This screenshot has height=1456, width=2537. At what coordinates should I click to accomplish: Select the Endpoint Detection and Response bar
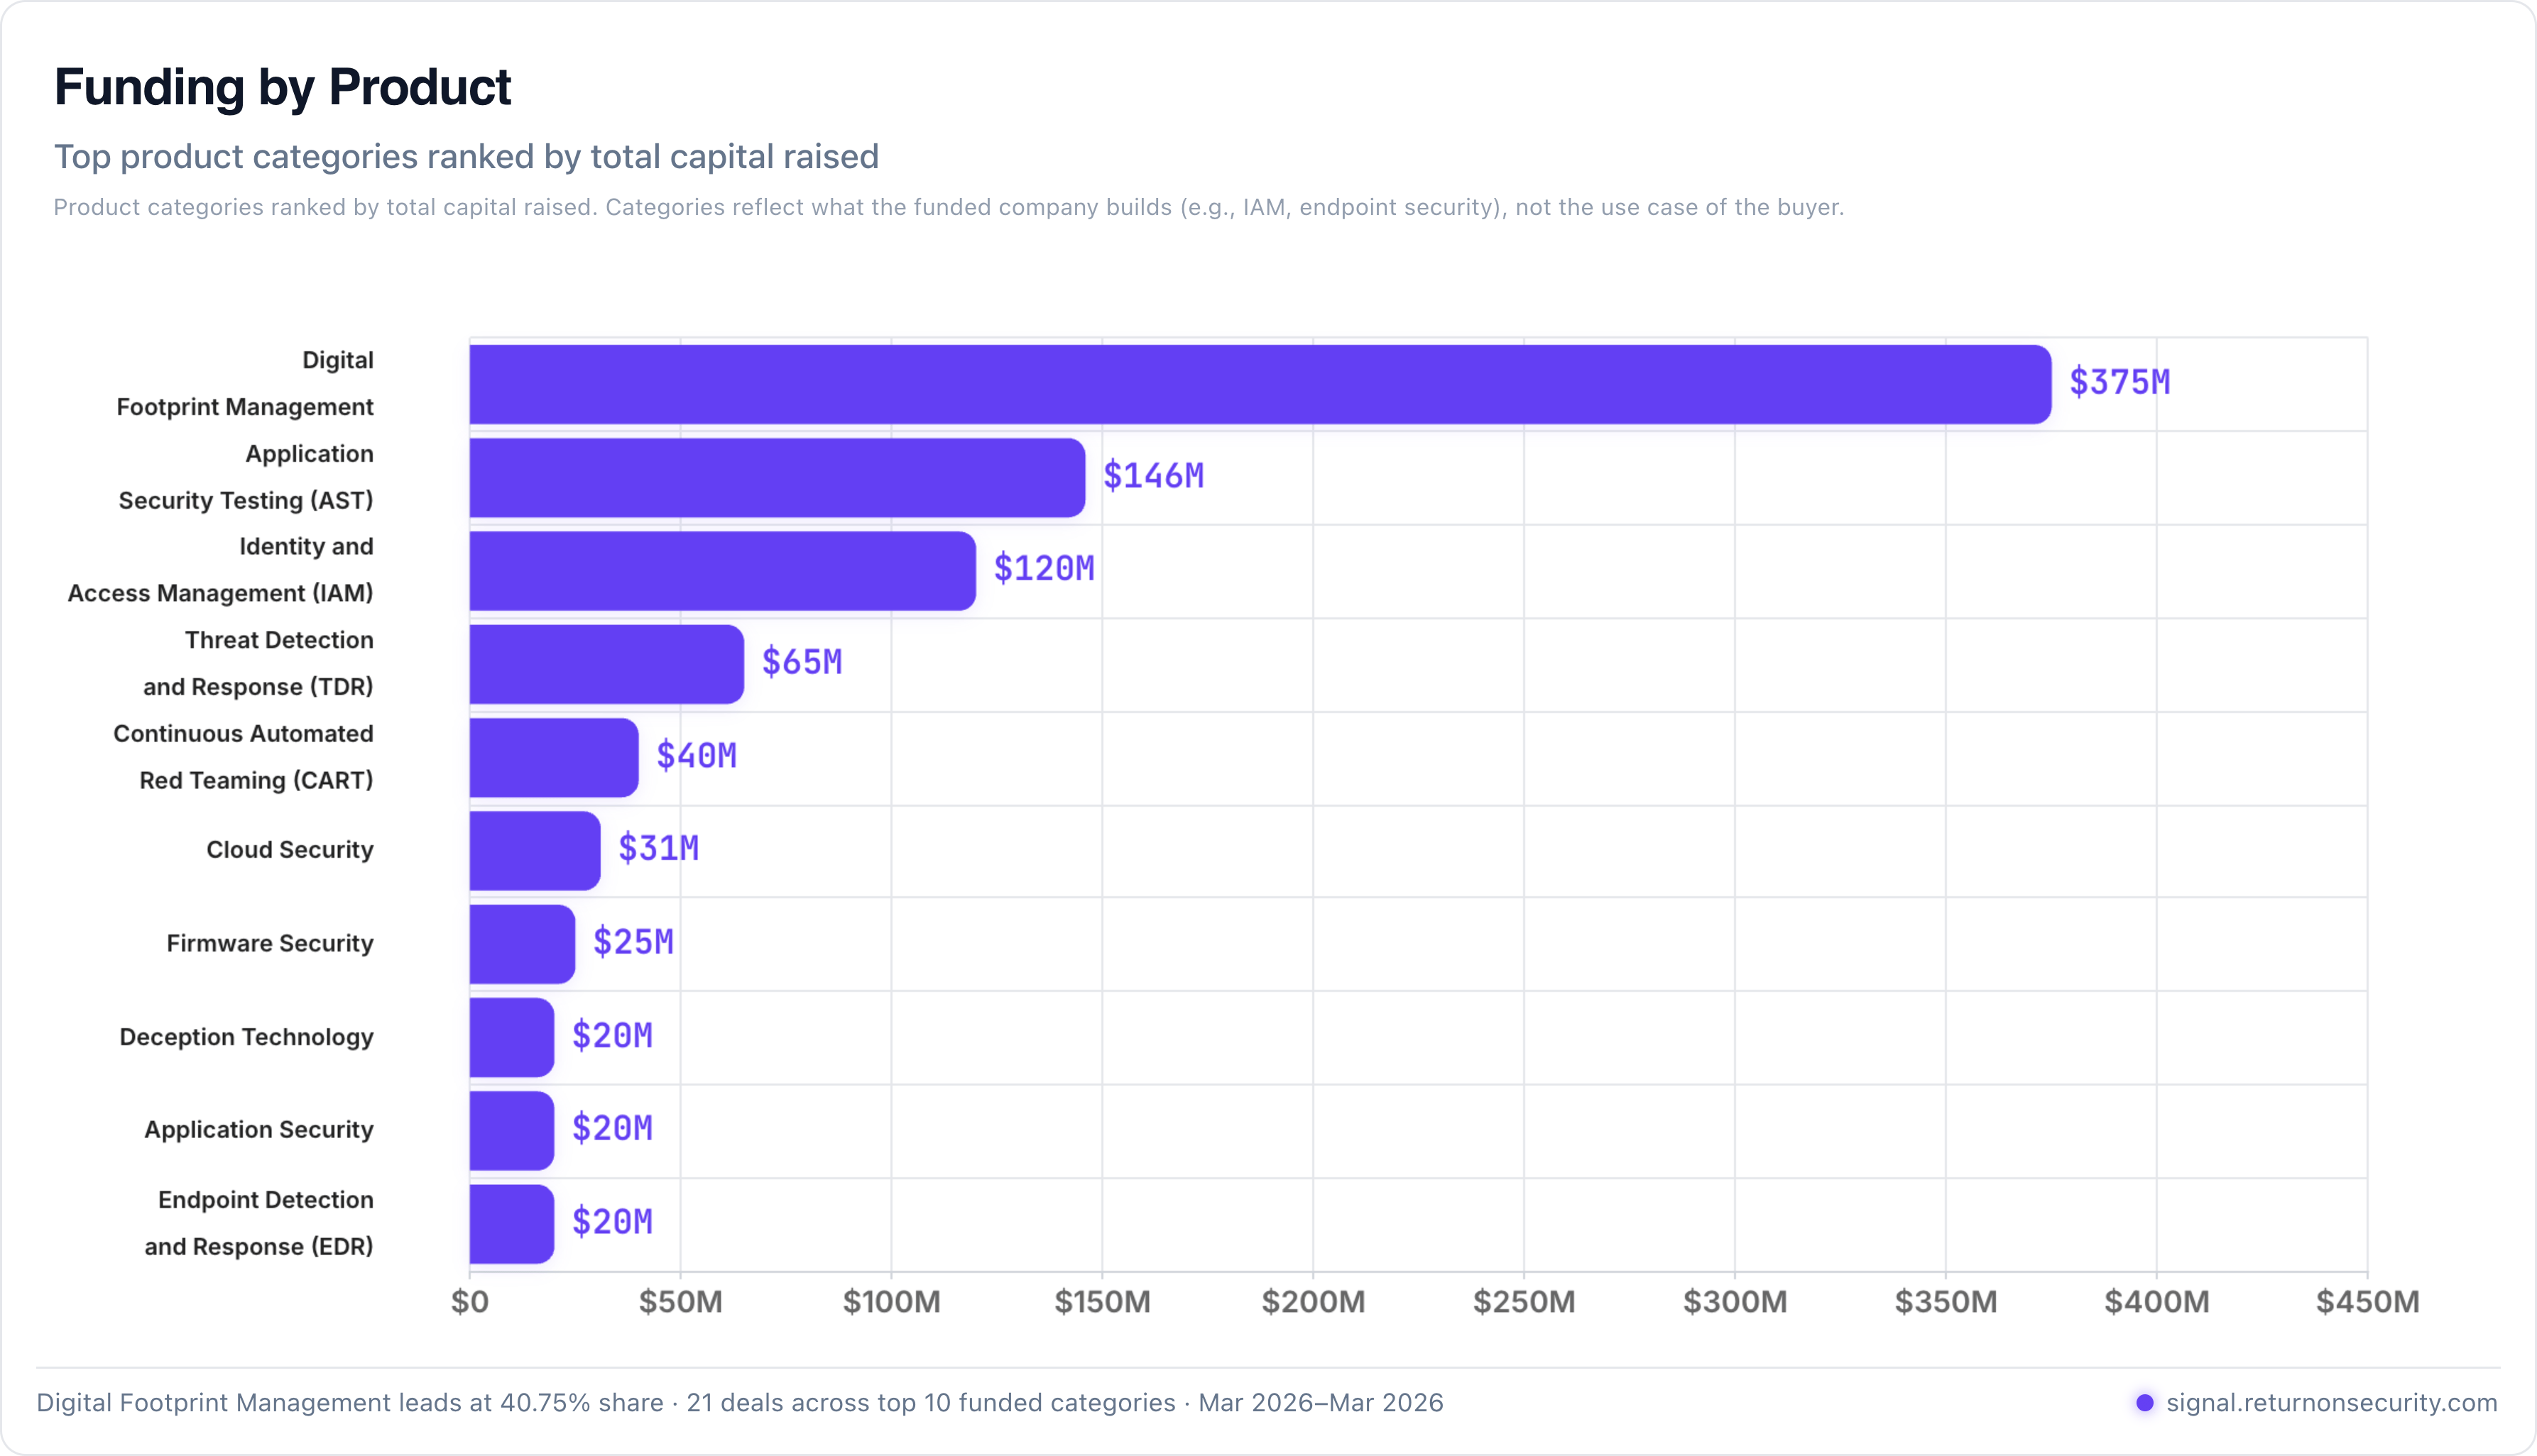click(511, 1223)
